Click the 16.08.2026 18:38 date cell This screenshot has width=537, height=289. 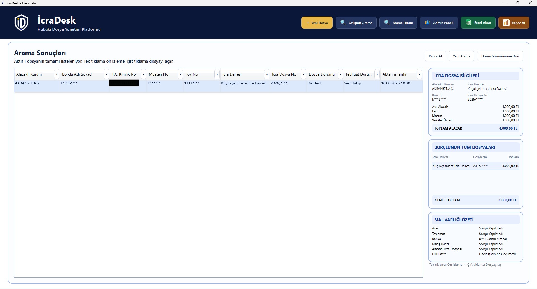[x=401, y=86]
